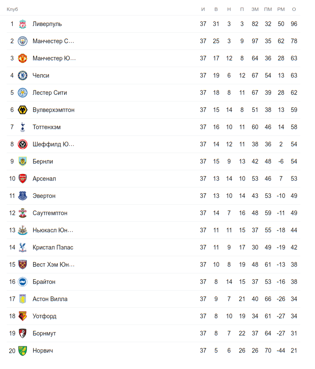The width and height of the screenshot is (315, 369).
Task: Click the О points column header
Action: tap(294, 9)
